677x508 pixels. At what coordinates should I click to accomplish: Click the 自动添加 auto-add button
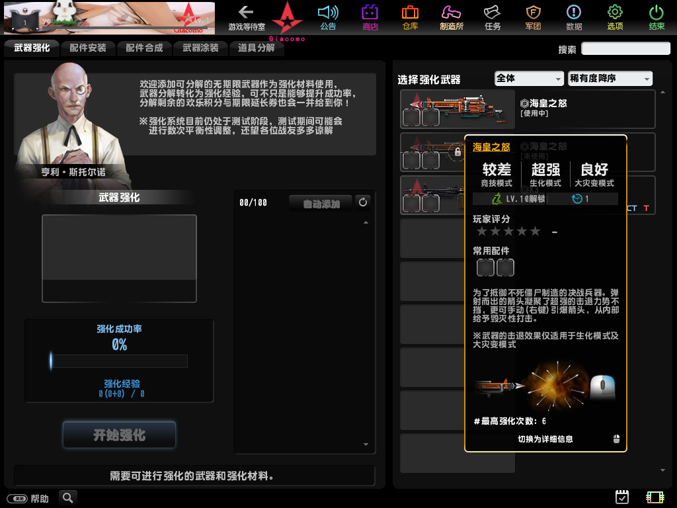(x=321, y=204)
